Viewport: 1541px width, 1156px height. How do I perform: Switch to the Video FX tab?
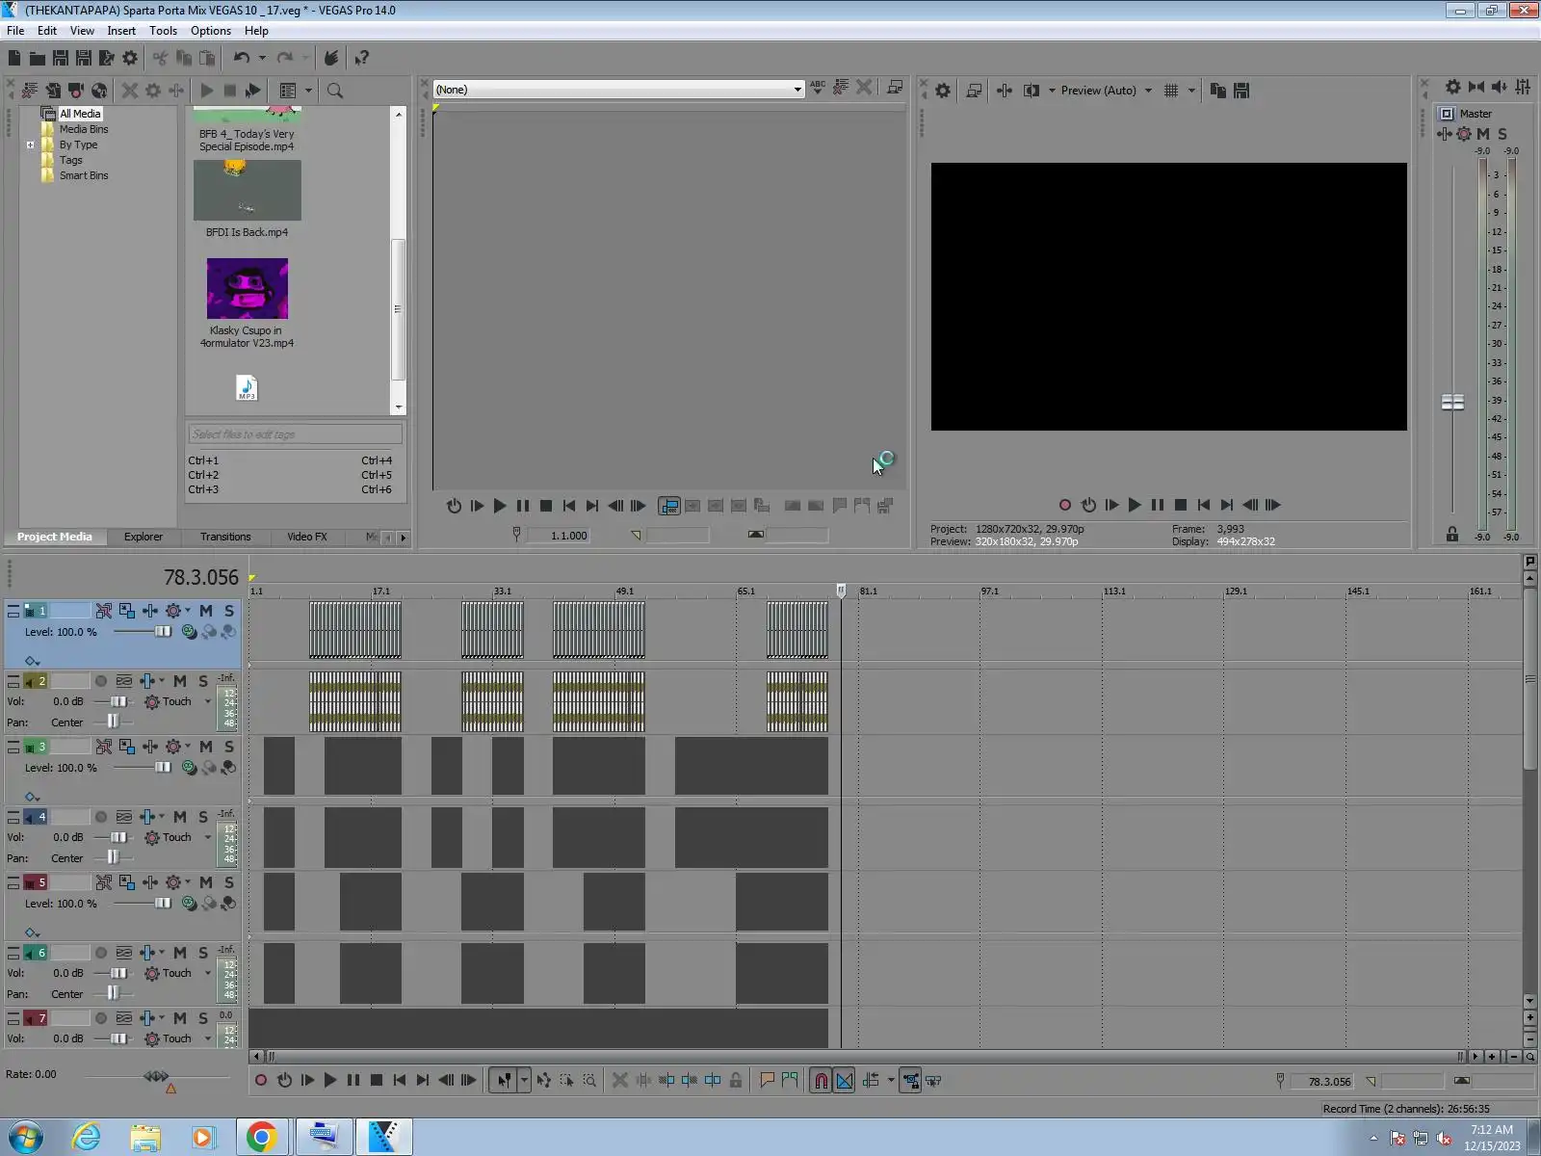click(x=307, y=537)
